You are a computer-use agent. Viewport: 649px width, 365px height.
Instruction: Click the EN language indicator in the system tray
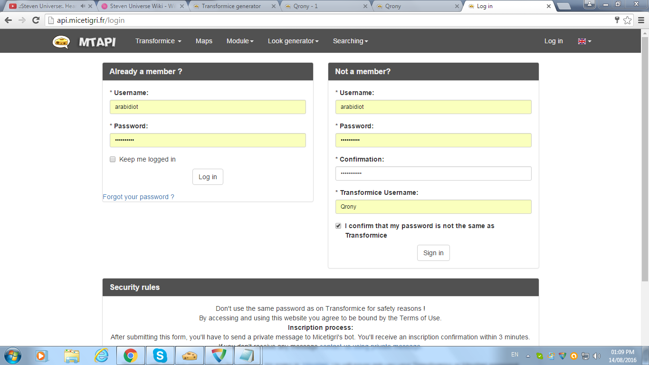pyautogui.click(x=515, y=355)
